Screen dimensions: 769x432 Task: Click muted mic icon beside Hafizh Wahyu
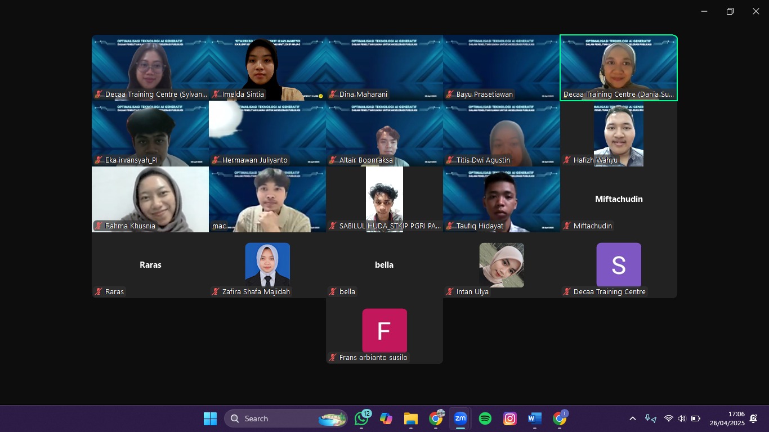click(x=567, y=160)
